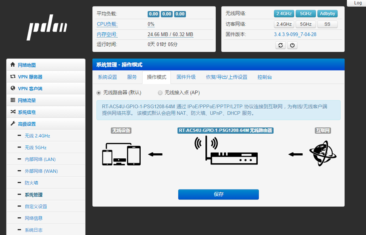366x235 pixels.
Task: Click the wrench icon beside 高级设置
Action: click(x=13, y=123)
